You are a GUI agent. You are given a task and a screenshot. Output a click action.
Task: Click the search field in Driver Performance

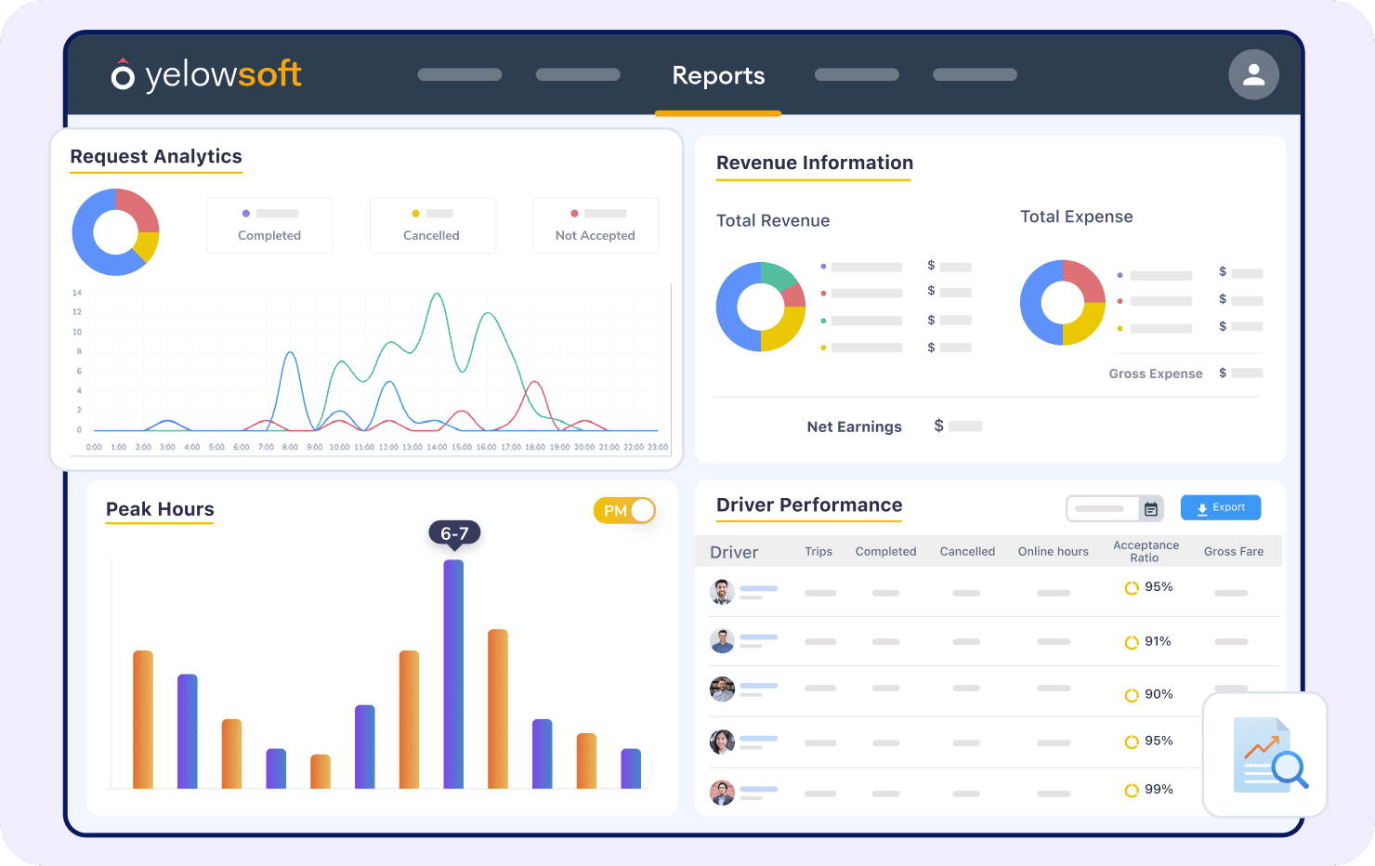click(x=1104, y=508)
